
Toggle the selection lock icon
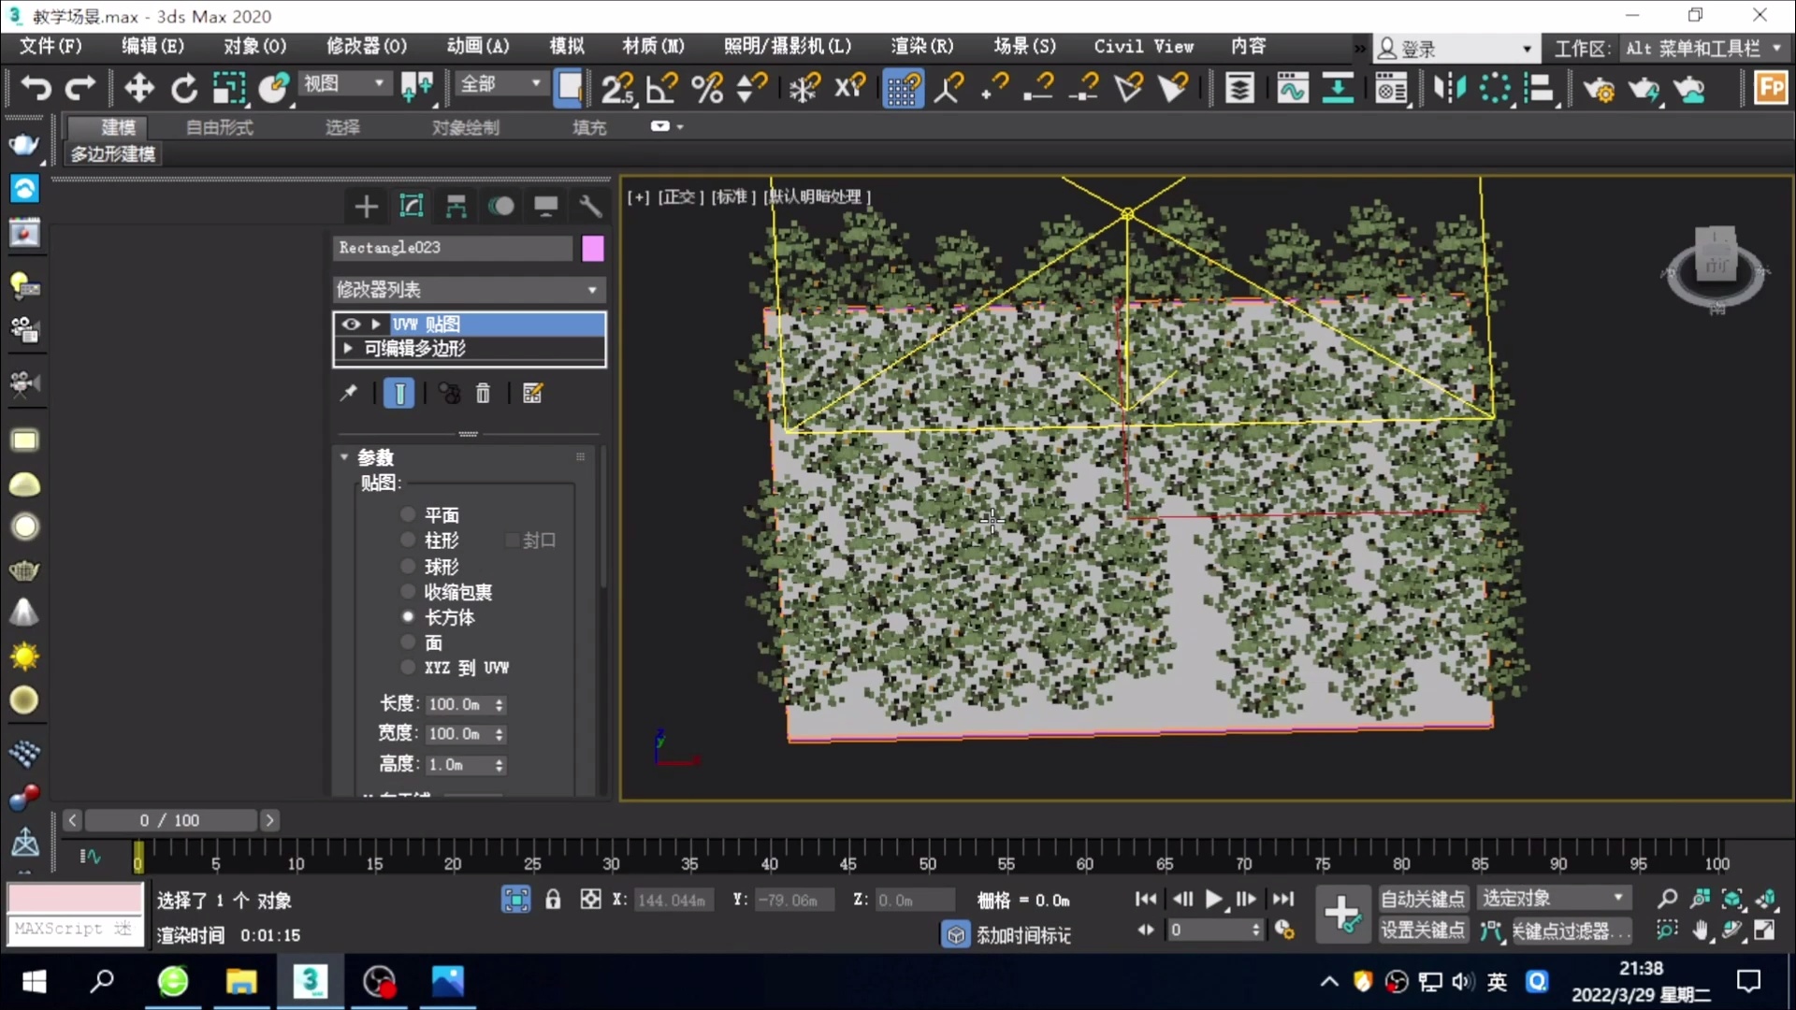(553, 900)
